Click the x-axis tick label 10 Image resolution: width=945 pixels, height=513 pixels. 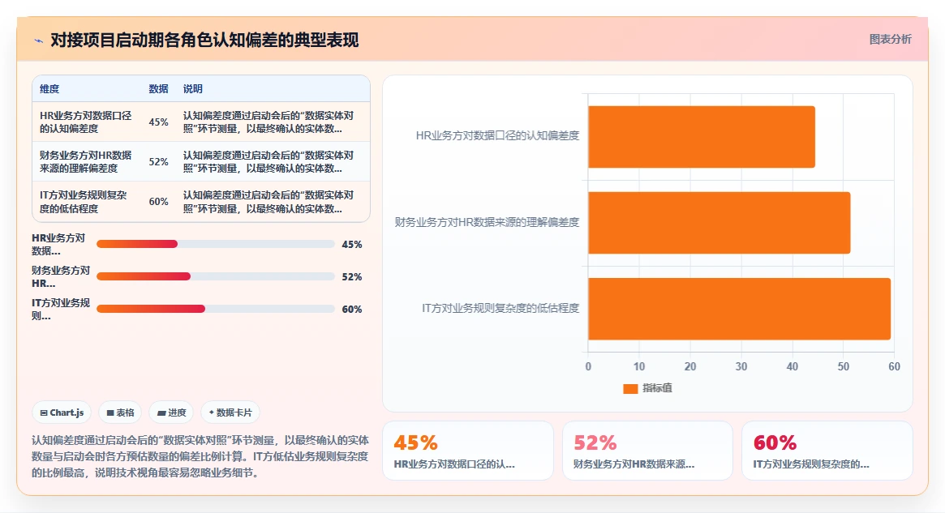click(x=639, y=366)
